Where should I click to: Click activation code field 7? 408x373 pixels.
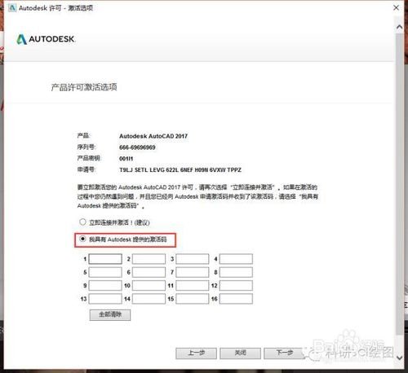tap(193, 272)
